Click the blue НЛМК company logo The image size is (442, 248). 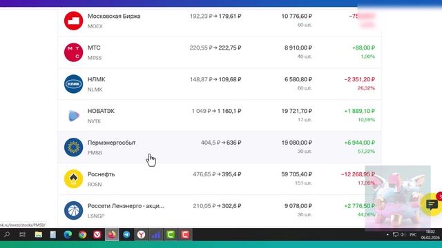[x=73, y=84]
